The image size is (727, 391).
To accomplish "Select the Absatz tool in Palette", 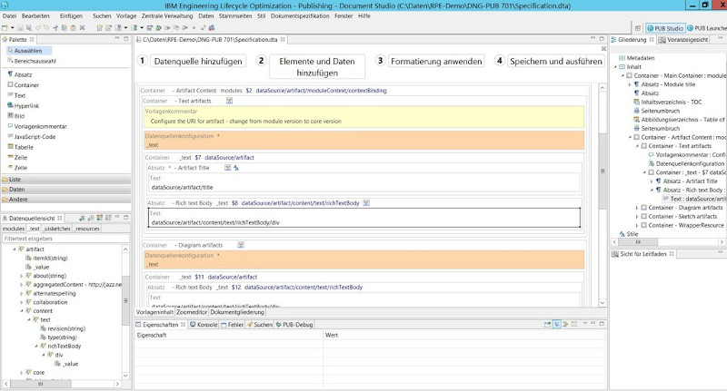I will click(x=22, y=73).
